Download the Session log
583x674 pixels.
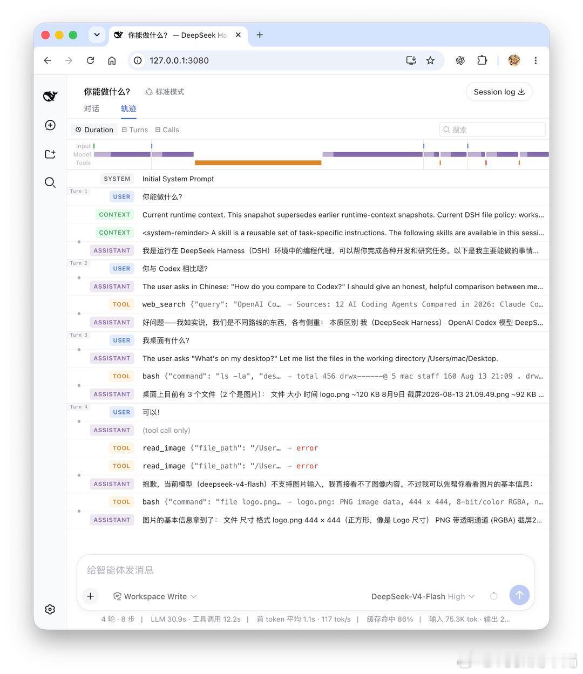click(x=499, y=92)
